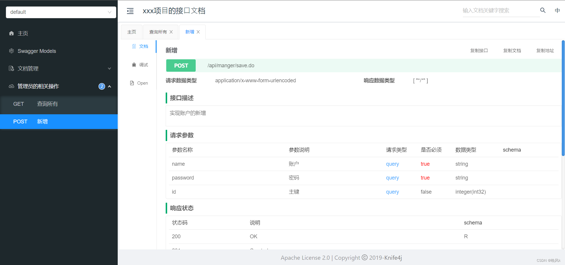This screenshot has width=565, height=265.
Task: Click query in the password row
Action: click(392, 178)
